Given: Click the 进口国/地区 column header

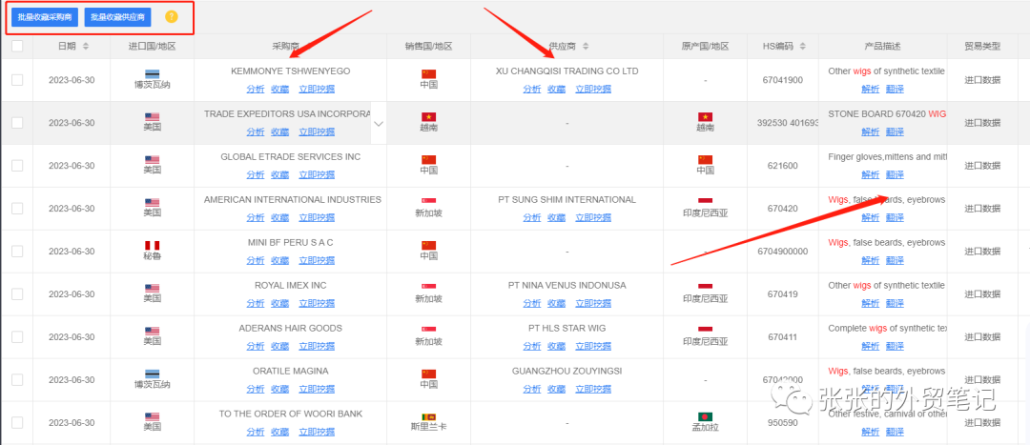Looking at the screenshot, I should pyautogui.click(x=153, y=47).
